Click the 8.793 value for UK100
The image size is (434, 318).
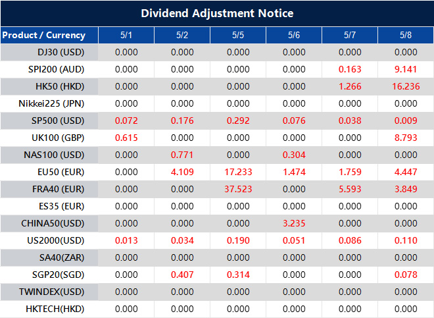(406, 138)
